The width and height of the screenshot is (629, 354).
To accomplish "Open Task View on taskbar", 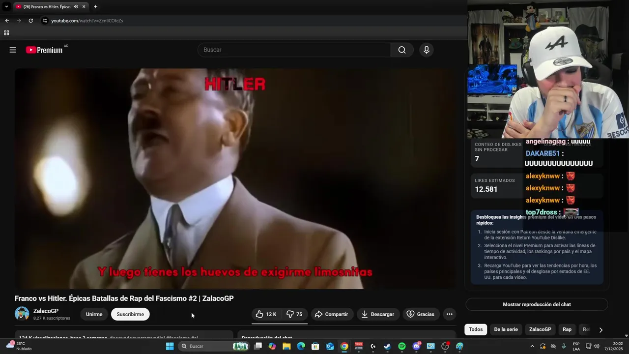I will coord(258,346).
